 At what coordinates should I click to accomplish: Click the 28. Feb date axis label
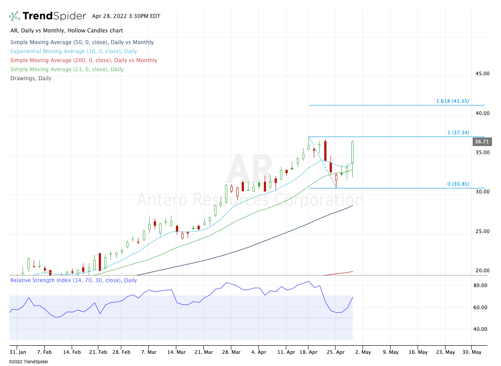click(x=121, y=352)
